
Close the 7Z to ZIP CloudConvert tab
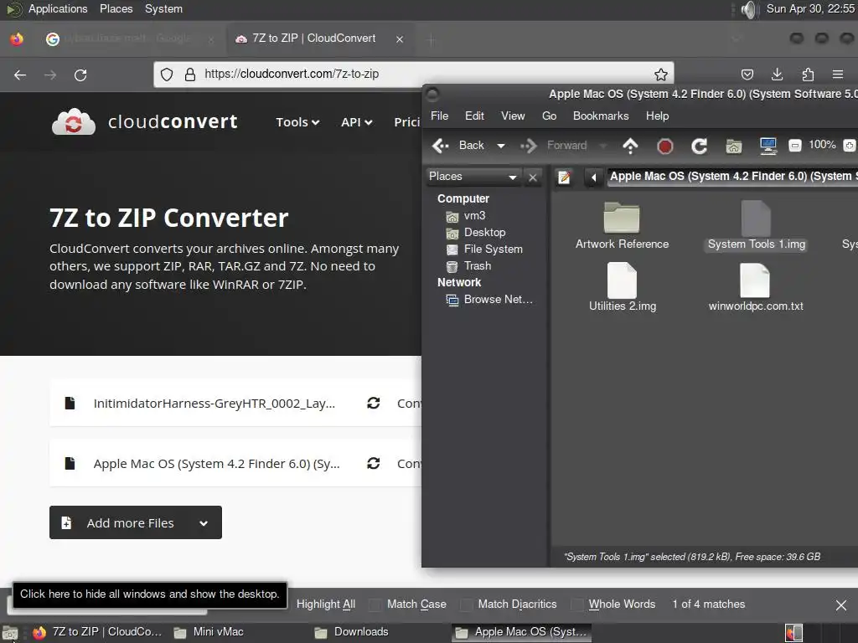(x=400, y=39)
